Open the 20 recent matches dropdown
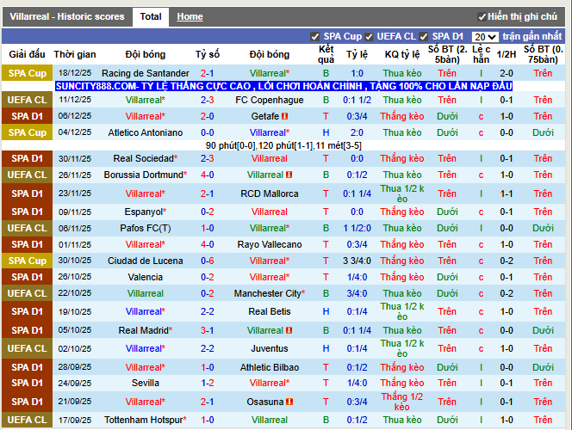 485,37
